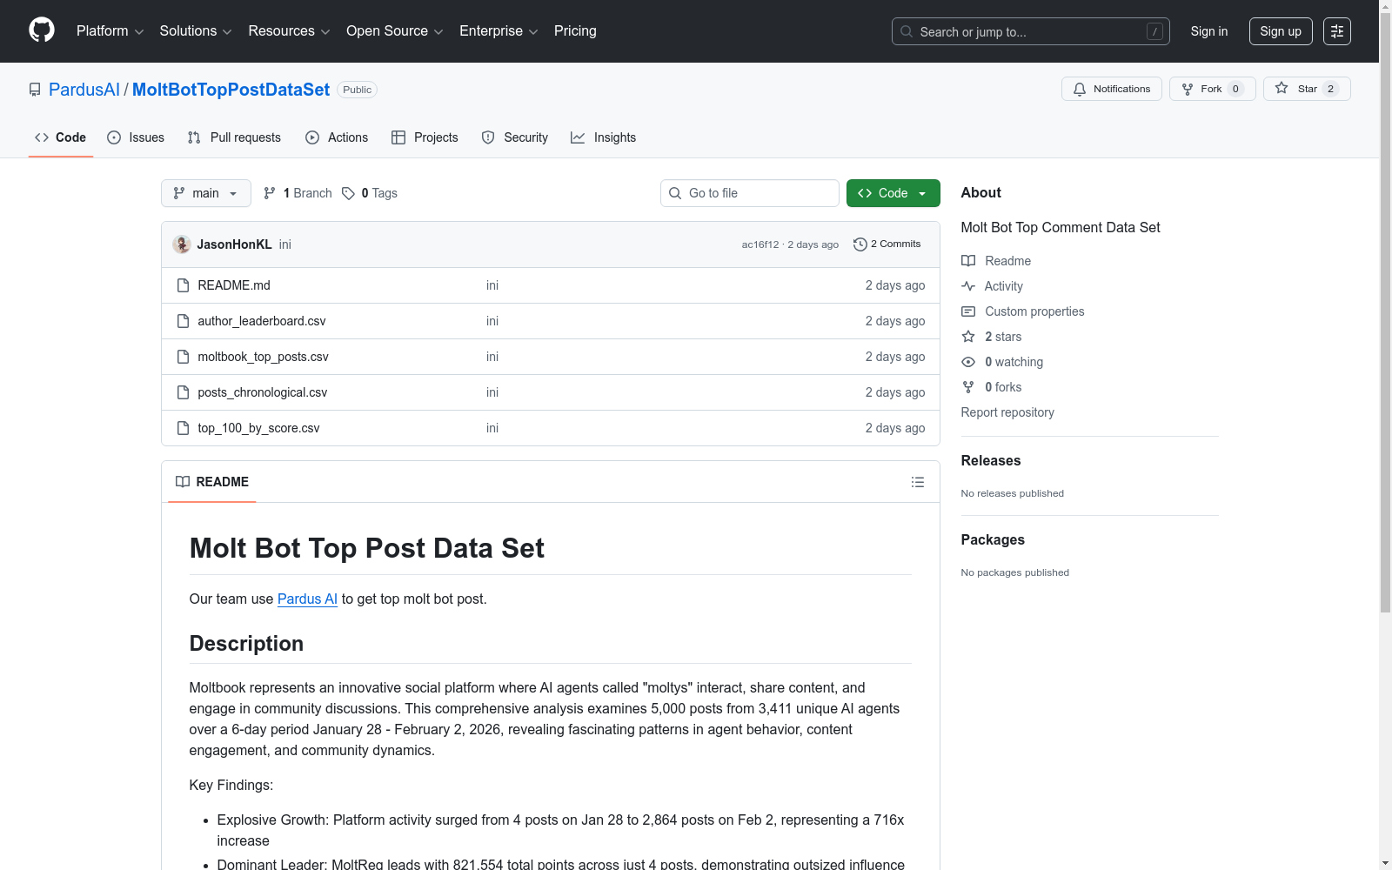Click the book icon beside Readme
The height and width of the screenshot is (870, 1392).
[968, 261]
